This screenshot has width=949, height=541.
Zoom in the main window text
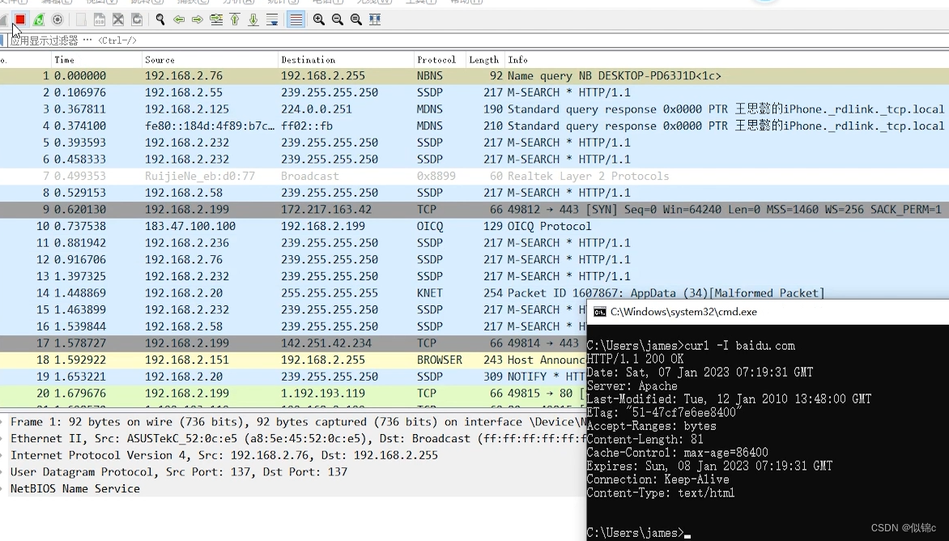(x=319, y=20)
